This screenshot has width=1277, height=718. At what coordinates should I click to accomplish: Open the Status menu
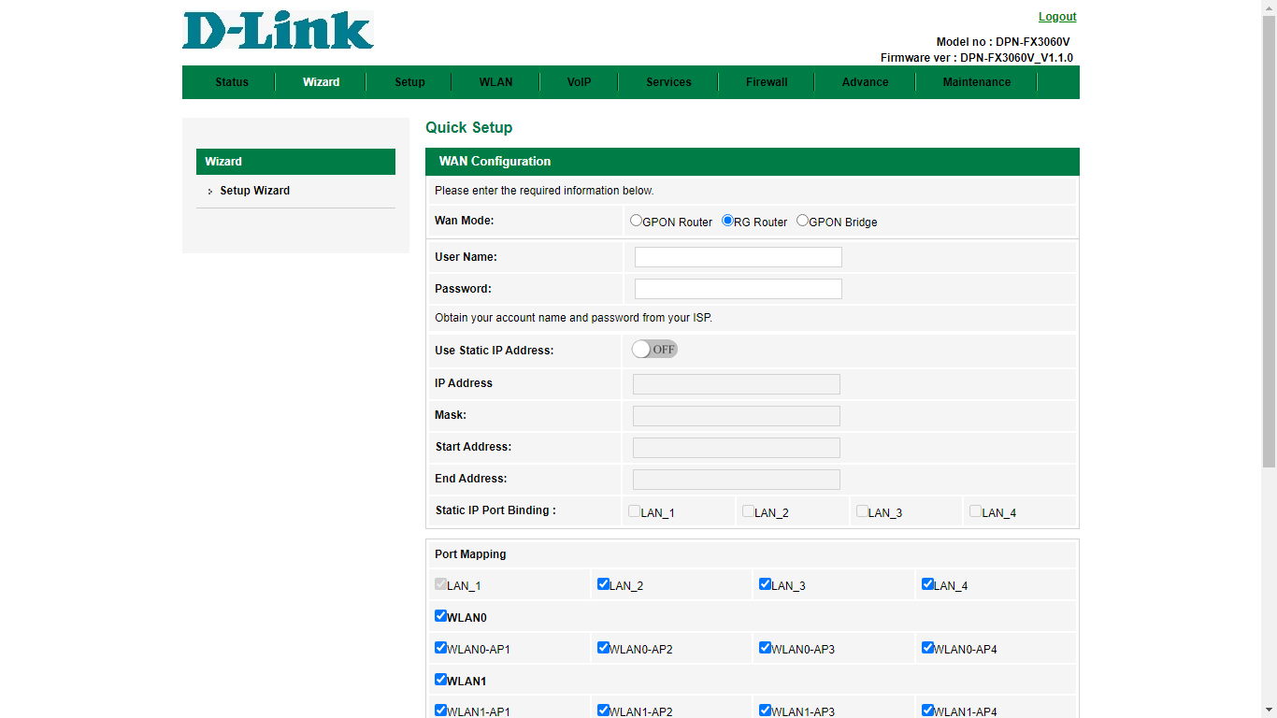[232, 82]
